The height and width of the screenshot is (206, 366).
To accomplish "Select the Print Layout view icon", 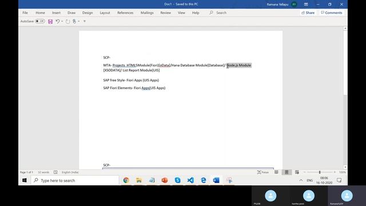I will pos(287,172).
